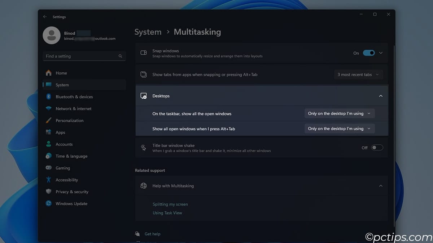Go to Home from the sidebar
Viewport: 433px width, 243px height.
point(61,73)
